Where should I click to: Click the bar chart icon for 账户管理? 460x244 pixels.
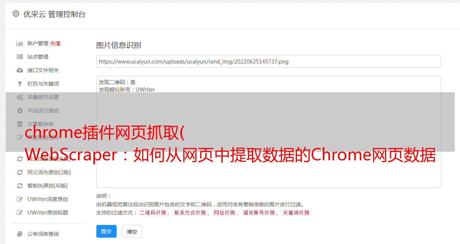pos(20,43)
